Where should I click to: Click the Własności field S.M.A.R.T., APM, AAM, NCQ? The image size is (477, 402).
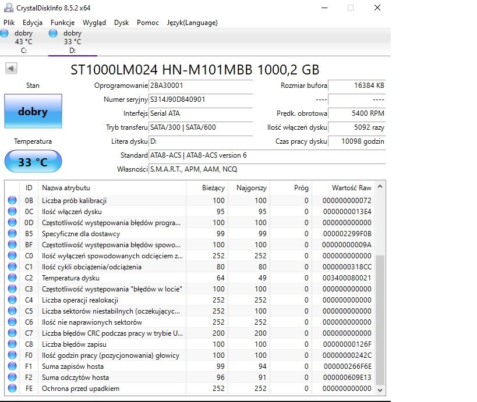click(267, 169)
